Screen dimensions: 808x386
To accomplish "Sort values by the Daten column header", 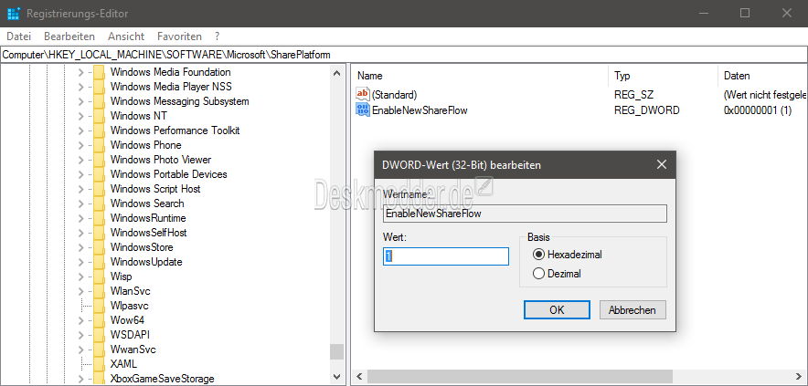I will (x=762, y=76).
